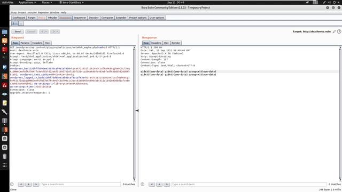Show Request Params view
Screen dimensions: 342x192
(x=25, y=43)
